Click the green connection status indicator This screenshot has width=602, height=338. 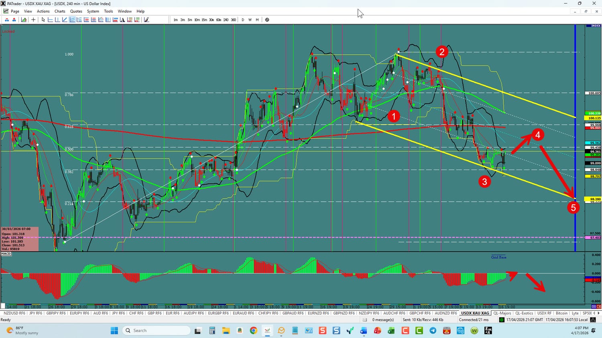502,320
